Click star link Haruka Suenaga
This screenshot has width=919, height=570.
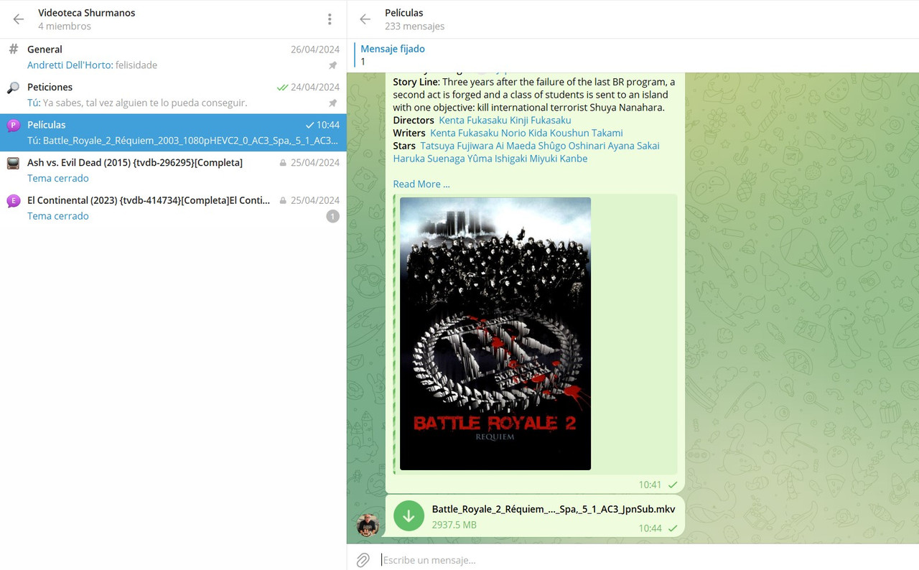click(x=429, y=159)
